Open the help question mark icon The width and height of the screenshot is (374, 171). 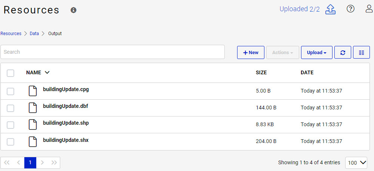tap(350, 9)
